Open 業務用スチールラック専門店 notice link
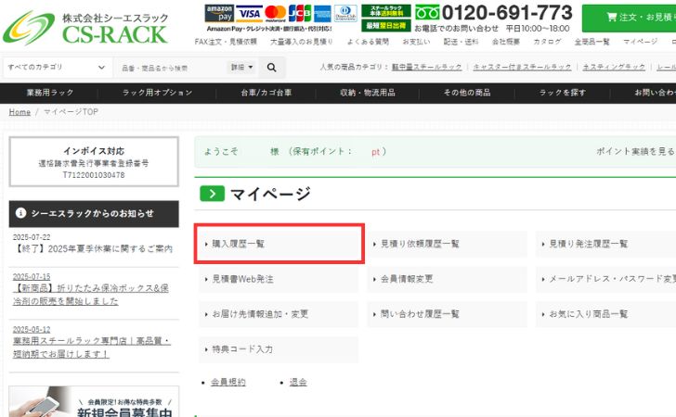 [91, 347]
